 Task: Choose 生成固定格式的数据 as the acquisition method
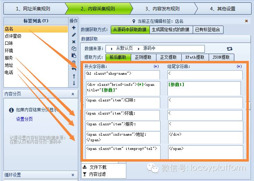point(171,30)
